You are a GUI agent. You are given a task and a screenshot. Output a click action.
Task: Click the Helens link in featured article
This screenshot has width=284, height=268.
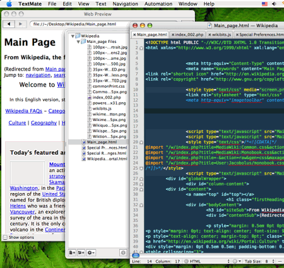pyautogui.click(x=18, y=206)
